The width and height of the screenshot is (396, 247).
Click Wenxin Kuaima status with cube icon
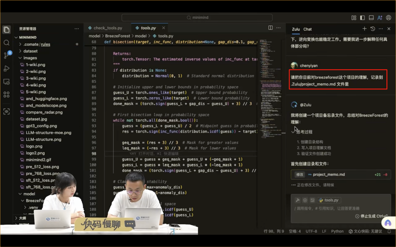[x=365, y=231]
